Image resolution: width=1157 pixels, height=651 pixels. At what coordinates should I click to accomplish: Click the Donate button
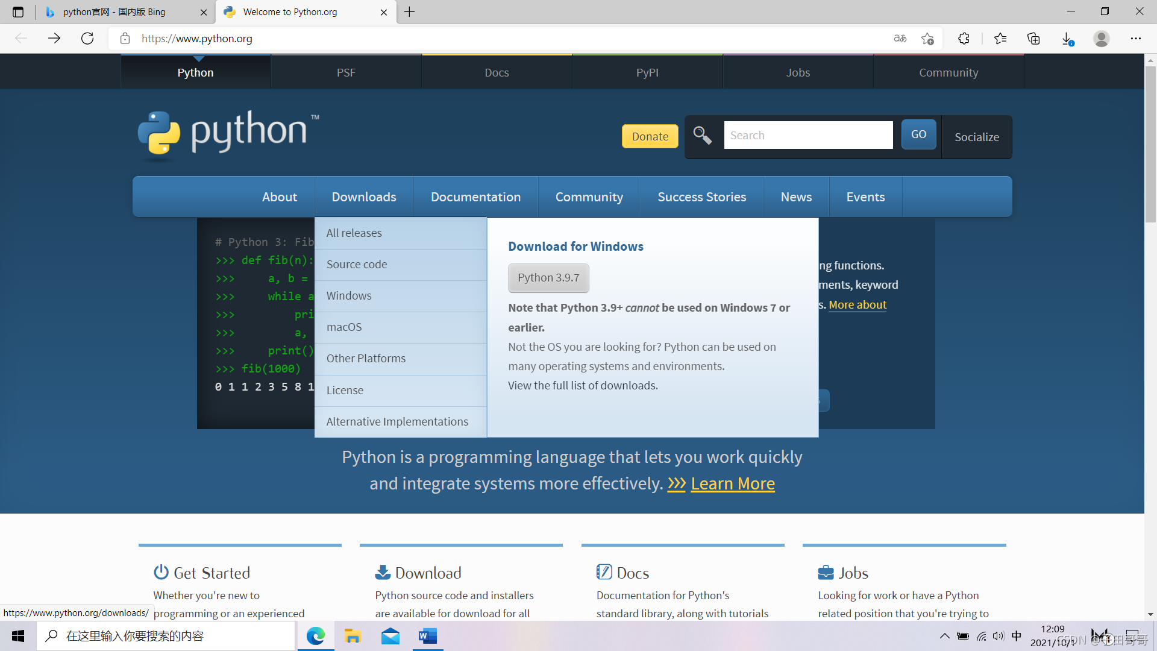[650, 136]
